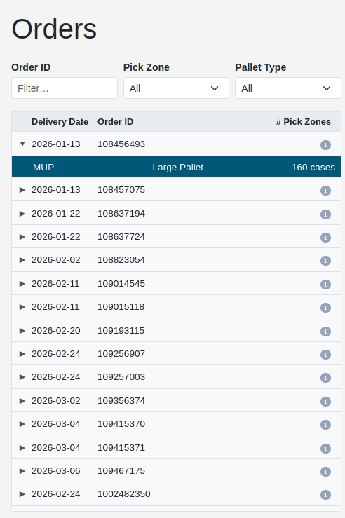Viewport: 345px width, 518px height.
Task: Click order number 108457075
Action: pyautogui.click(x=121, y=190)
